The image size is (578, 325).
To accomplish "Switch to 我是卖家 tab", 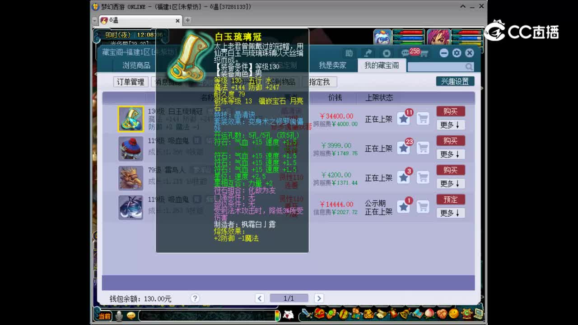I will (x=332, y=65).
